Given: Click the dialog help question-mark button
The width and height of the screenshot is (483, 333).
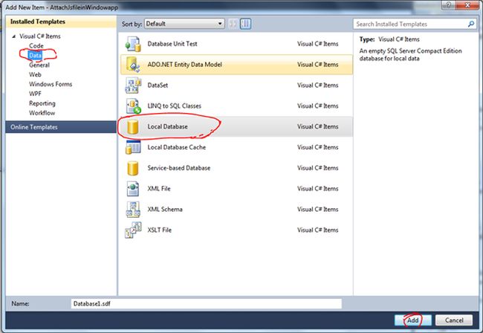Looking at the screenshot, I should [449, 5].
